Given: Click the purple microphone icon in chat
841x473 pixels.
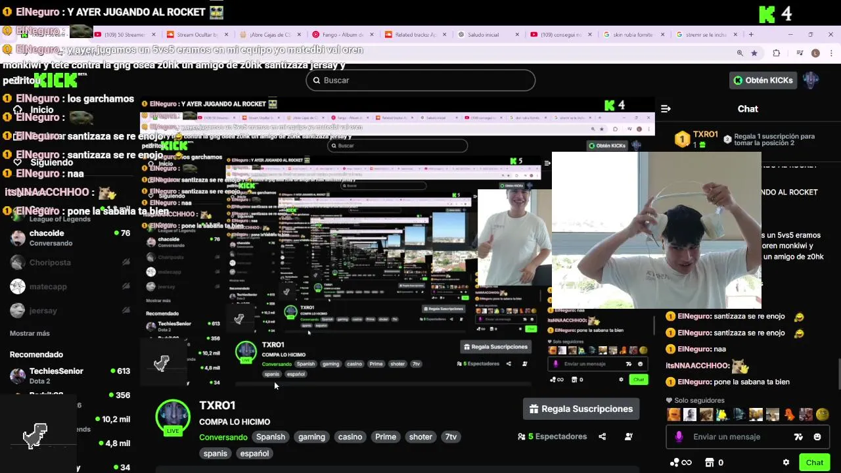Looking at the screenshot, I should (679, 437).
